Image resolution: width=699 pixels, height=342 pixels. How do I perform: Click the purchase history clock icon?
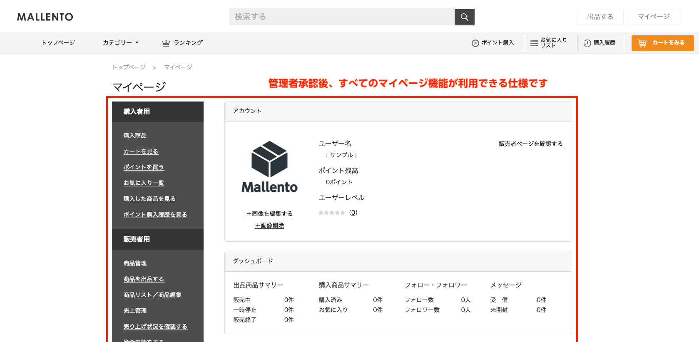tap(587, 43)
